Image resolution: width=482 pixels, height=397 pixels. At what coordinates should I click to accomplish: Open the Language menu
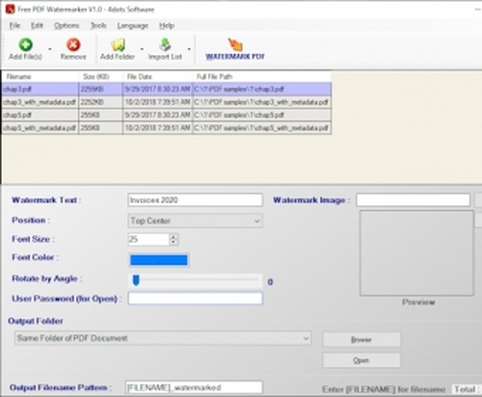[133, 26]
